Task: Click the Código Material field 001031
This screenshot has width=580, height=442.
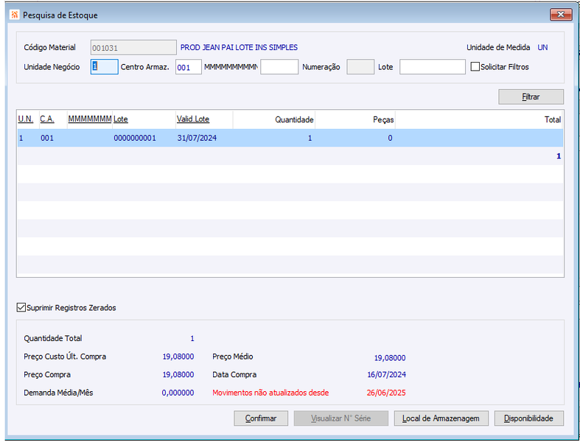Action: [x=133, y=48]
